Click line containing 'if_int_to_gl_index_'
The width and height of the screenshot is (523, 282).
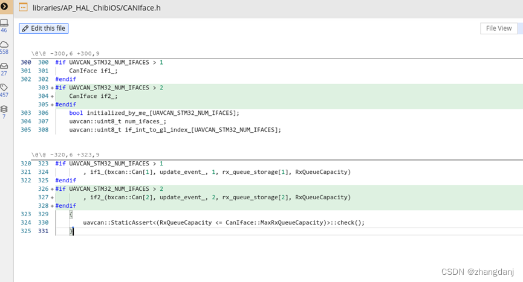175,130
